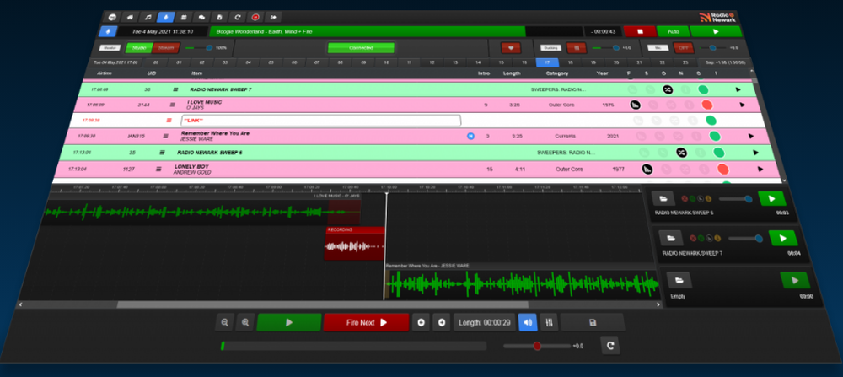The image size is (843, 377).
Task: Stop playback with the red stop button
Action: click(640, 32)
